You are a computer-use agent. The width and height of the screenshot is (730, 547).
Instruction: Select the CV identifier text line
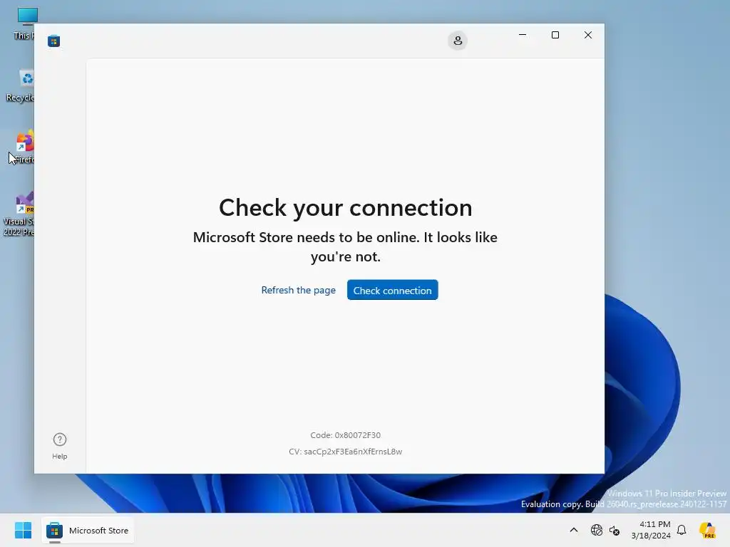click(x=346, y=451)
